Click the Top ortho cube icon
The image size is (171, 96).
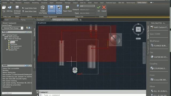(x=4, y=9)
